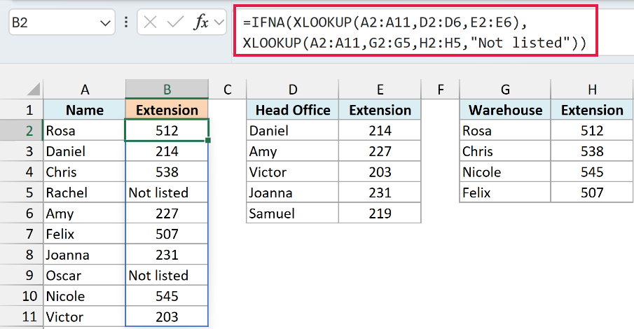Click 'Not listed' cell in Oscar's row
Viewport: 634px width, 329px height.
point(167,276)
